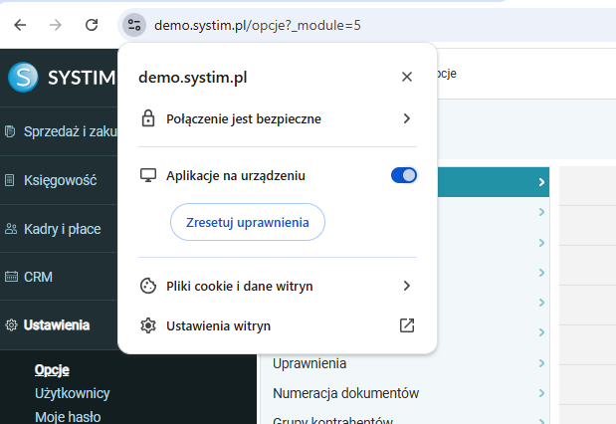Open external link icon for Ustawienia witryn
This screenshot has height=424, width=616.
click(406, 325)
